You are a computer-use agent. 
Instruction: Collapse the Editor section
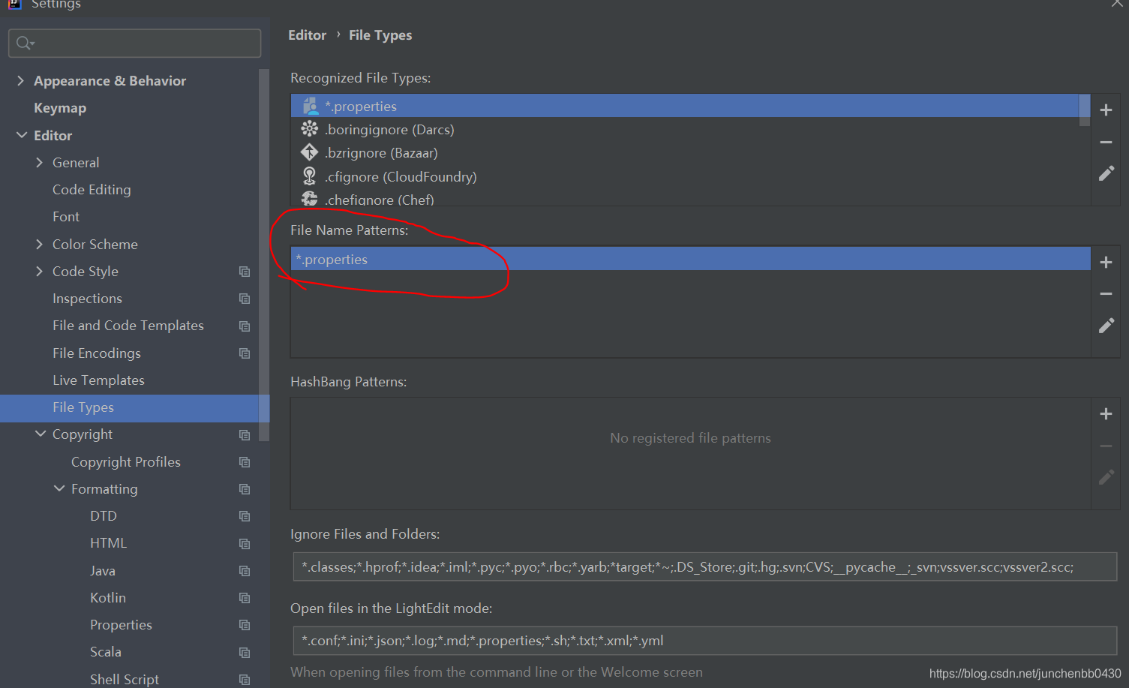click(21, 135)
